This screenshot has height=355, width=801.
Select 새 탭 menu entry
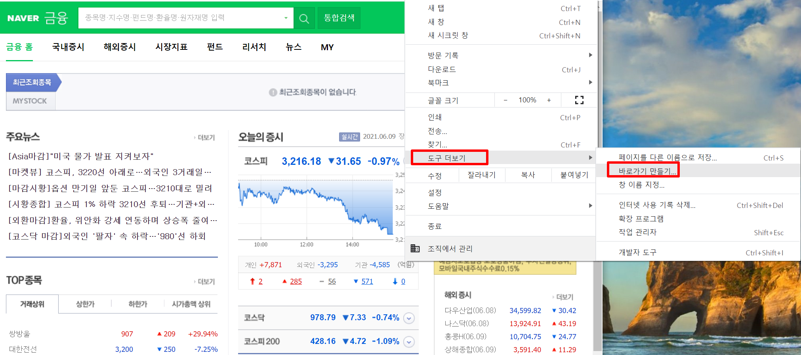(x=501, y=8)
